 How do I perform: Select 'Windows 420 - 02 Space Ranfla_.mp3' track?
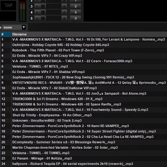point(83,104)
